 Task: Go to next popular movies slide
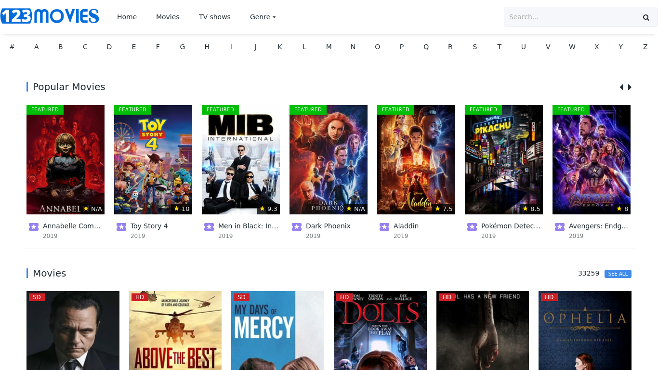[630, 87]
